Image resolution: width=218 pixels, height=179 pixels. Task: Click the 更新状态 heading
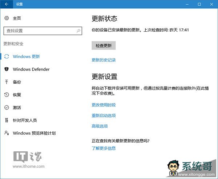point(104,19)
